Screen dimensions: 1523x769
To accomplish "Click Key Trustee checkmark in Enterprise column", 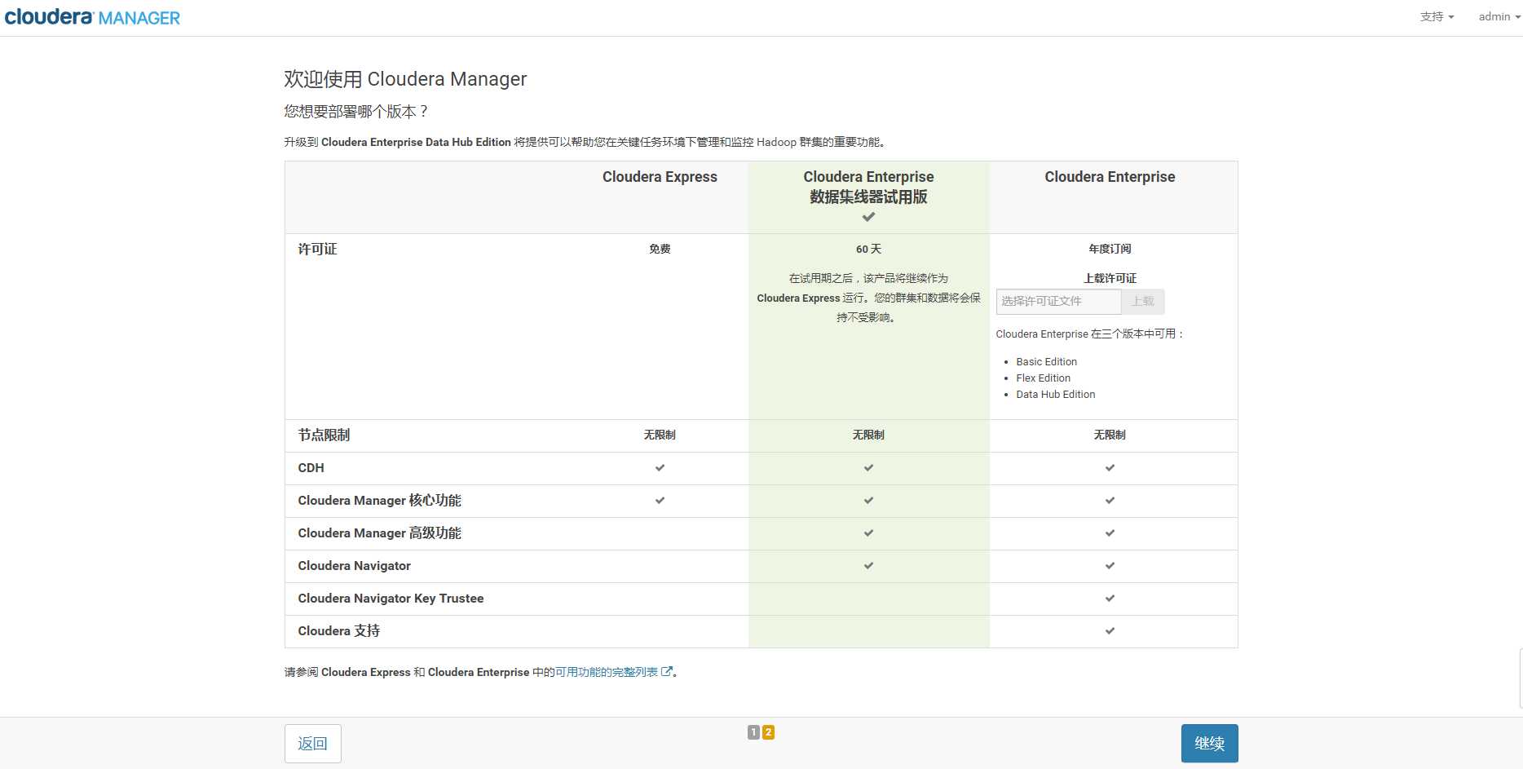I will click(1110, 599).
